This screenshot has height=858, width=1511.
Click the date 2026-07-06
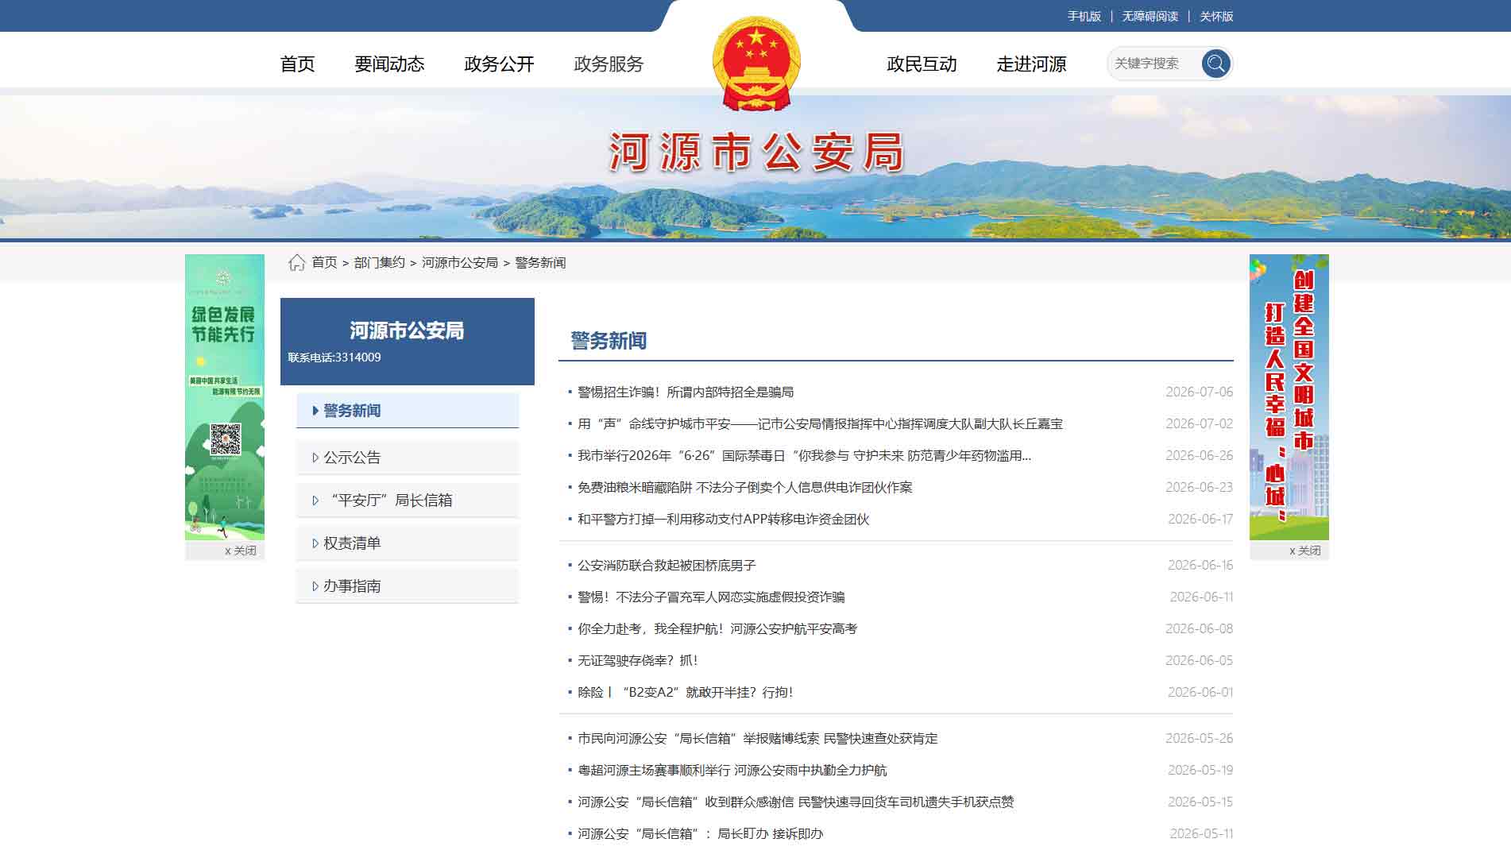click(x=1199, y=392)
